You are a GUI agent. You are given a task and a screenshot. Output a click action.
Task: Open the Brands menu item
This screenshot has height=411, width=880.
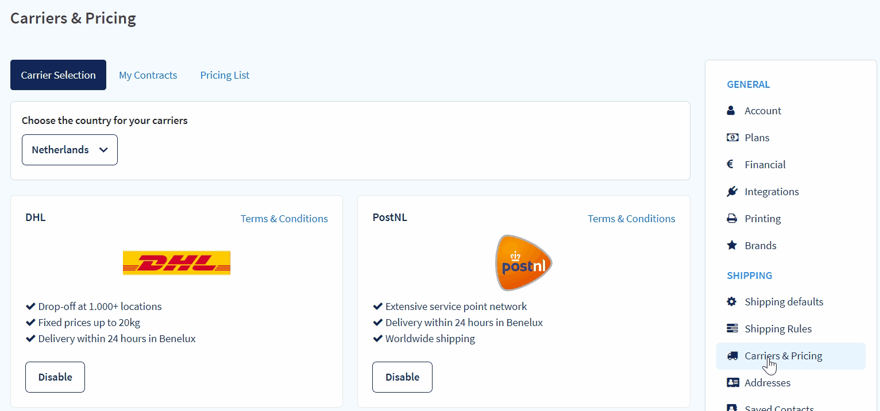coord(760,246)
